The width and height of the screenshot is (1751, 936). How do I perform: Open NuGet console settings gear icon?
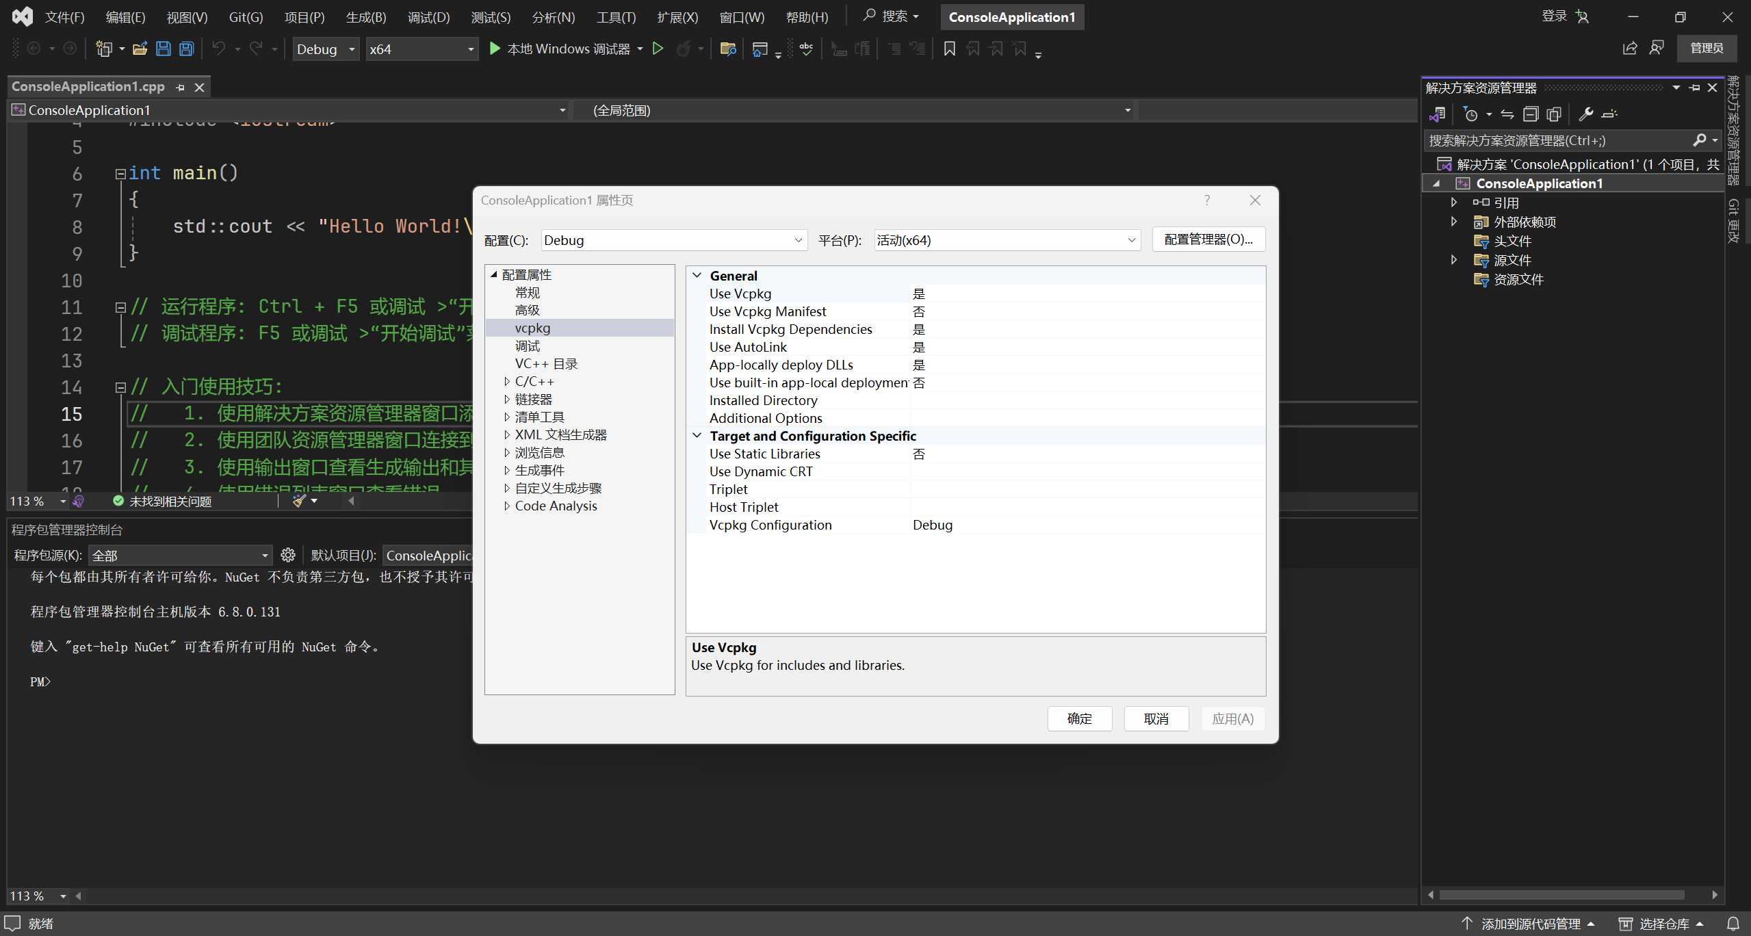point(288,555)
